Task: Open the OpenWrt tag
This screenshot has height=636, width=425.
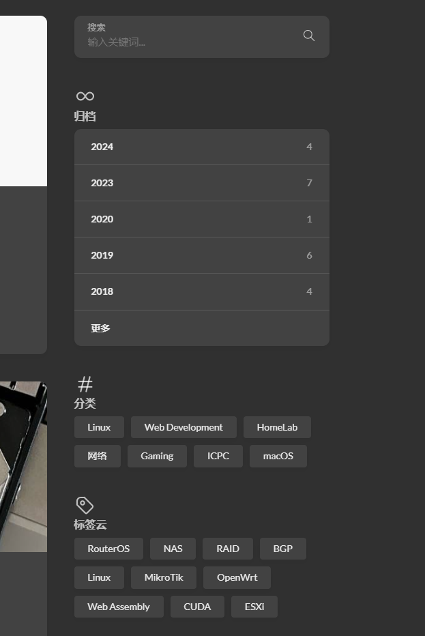Action: 237,577
